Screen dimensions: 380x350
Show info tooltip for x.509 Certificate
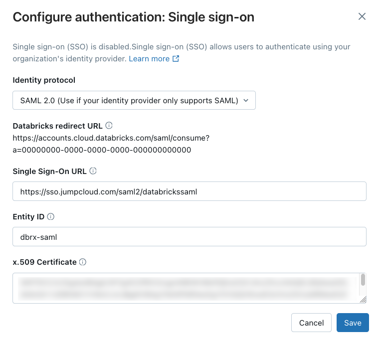pos(83,262)
